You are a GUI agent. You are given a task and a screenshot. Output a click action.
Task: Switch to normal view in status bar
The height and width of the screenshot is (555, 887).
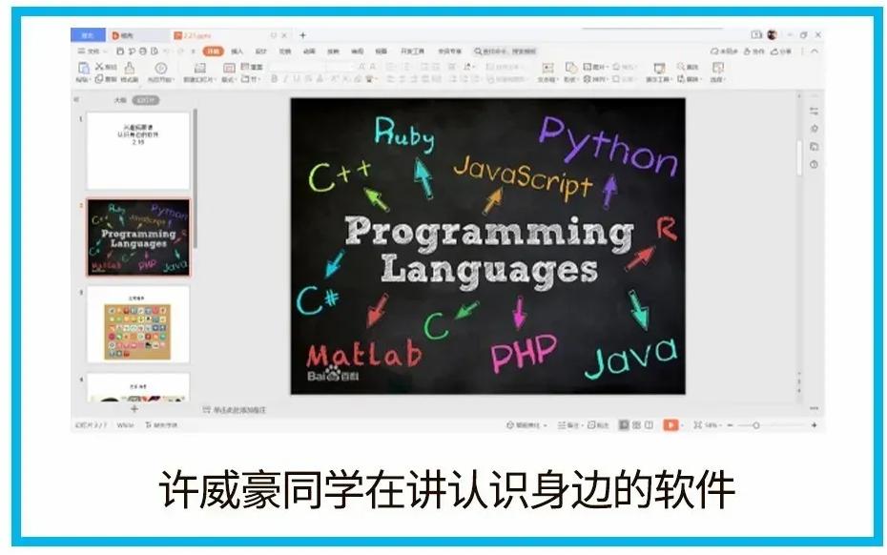623,425
